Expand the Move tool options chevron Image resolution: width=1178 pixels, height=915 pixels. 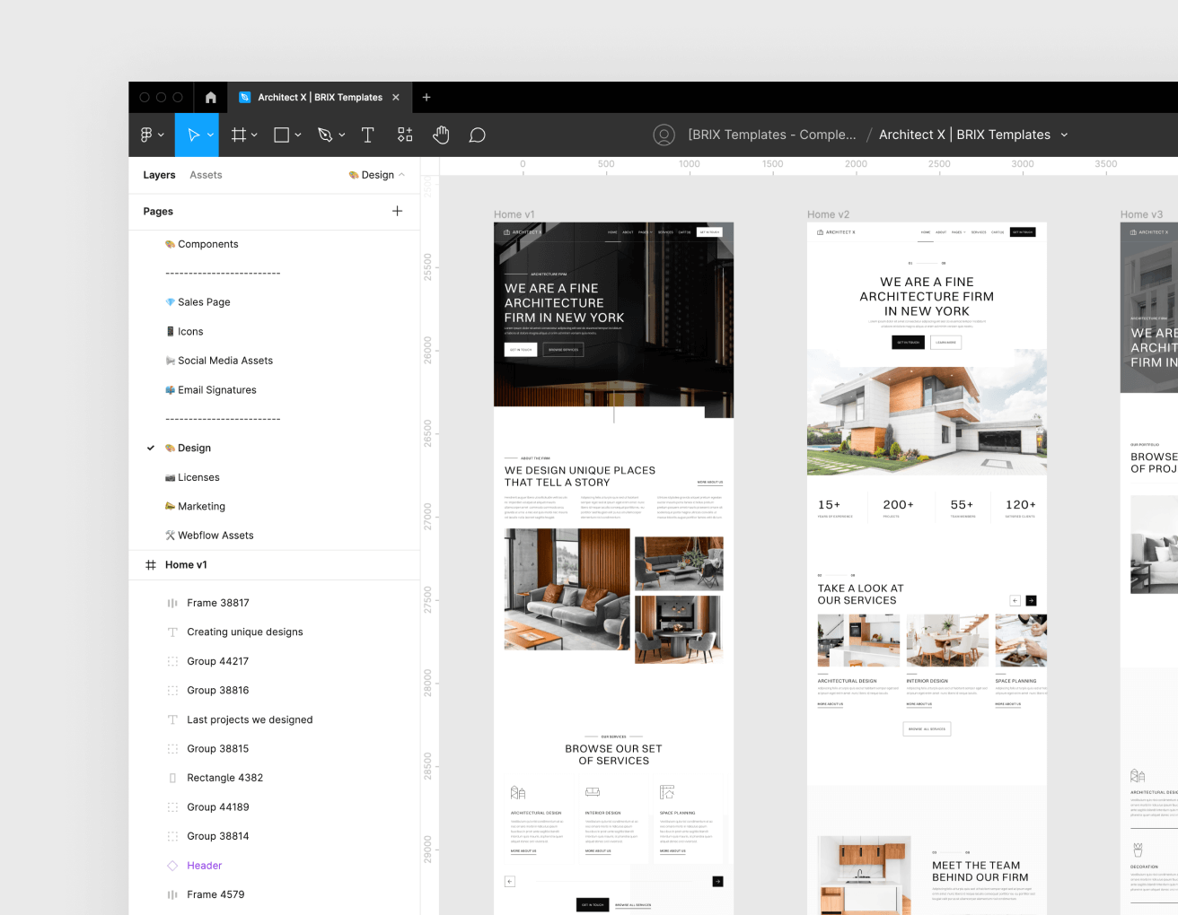pyautogui.click(x=208, y=135)
